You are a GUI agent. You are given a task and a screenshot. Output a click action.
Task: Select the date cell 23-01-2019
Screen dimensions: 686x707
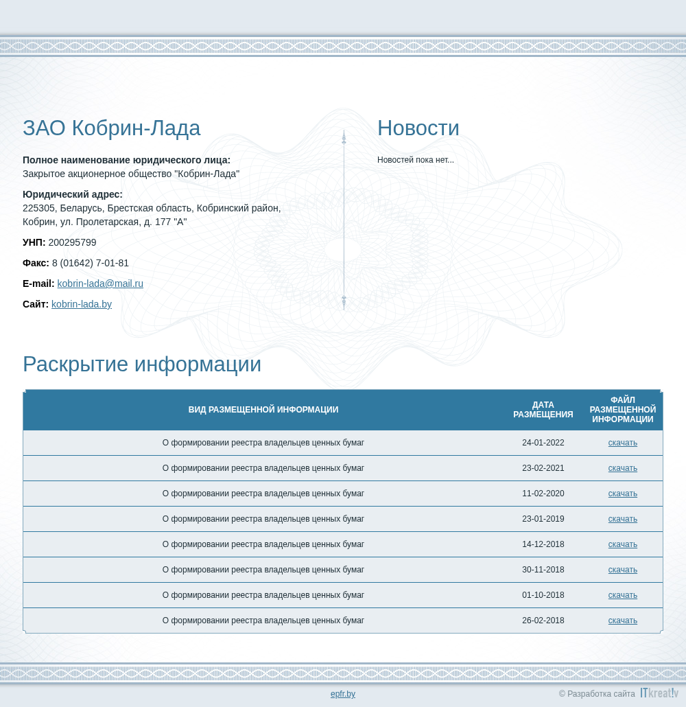tap(543, 519)
